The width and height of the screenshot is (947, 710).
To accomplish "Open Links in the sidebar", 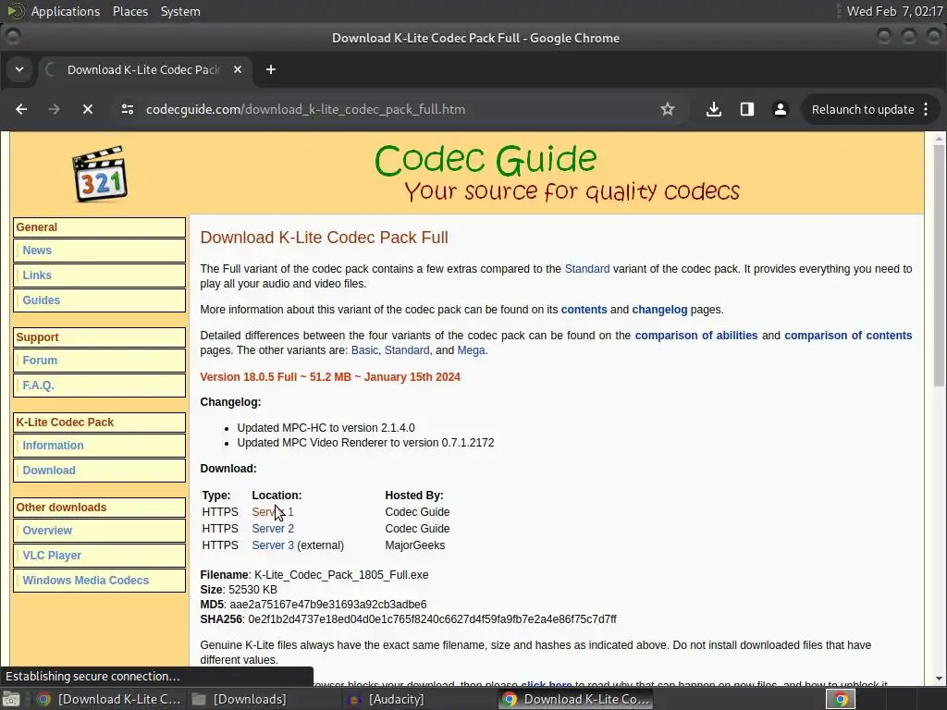I will [37, 275].
